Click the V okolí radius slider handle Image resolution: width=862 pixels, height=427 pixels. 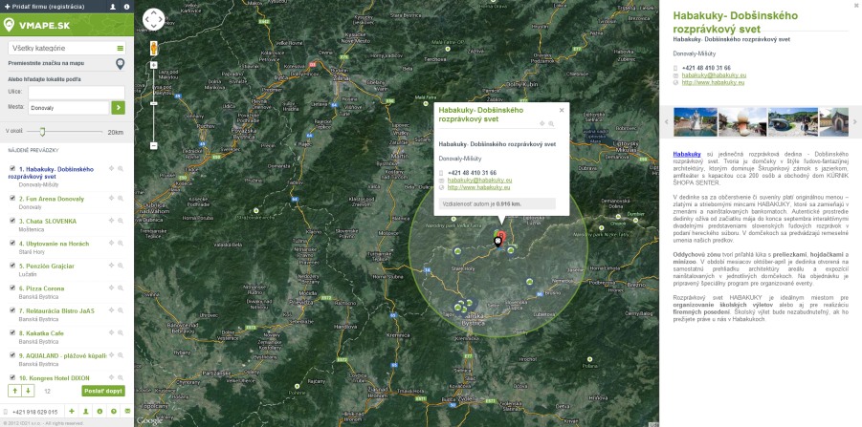tap(41, 132)
